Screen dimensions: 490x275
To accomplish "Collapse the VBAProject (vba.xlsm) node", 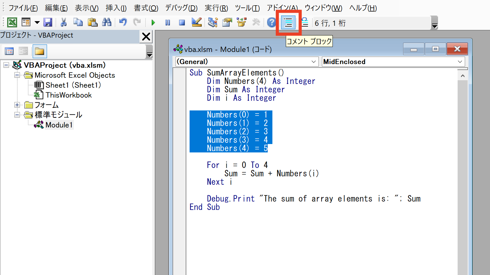I will pyautogui.click(x=6, y=65).
